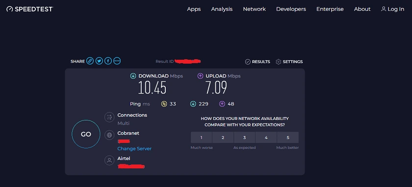412x187 pixels.
Task: Click the upload latency icon next to 48
Action: [x=222, y=104]
